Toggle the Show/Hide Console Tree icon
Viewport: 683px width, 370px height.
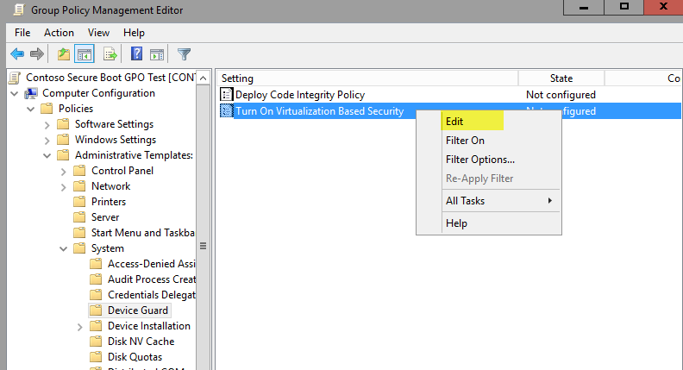[85, 54]
